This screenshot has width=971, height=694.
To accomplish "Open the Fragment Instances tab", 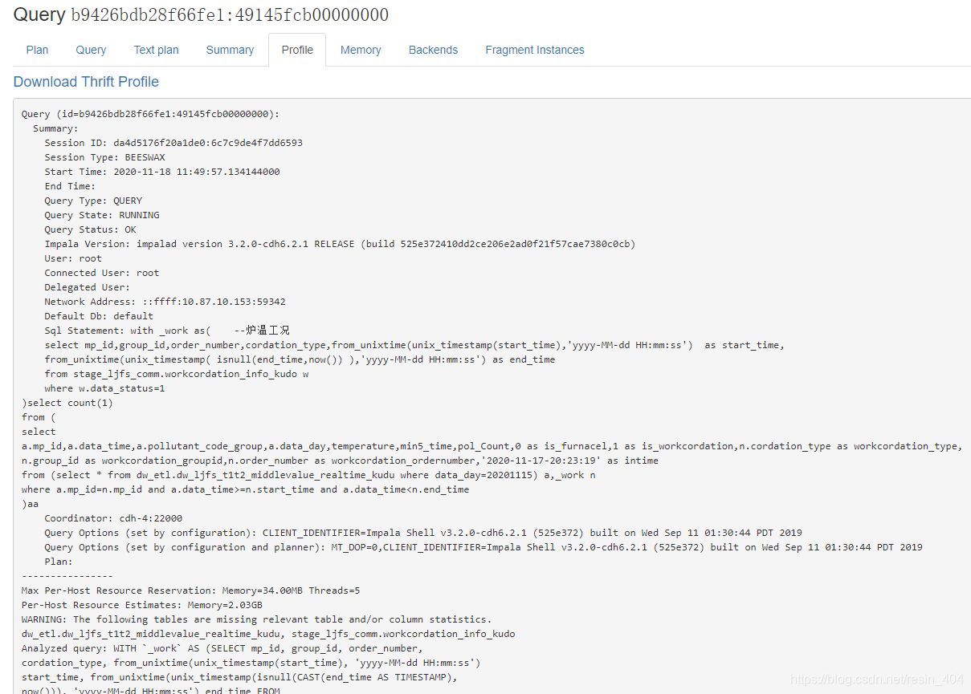I will coord(535,50).
